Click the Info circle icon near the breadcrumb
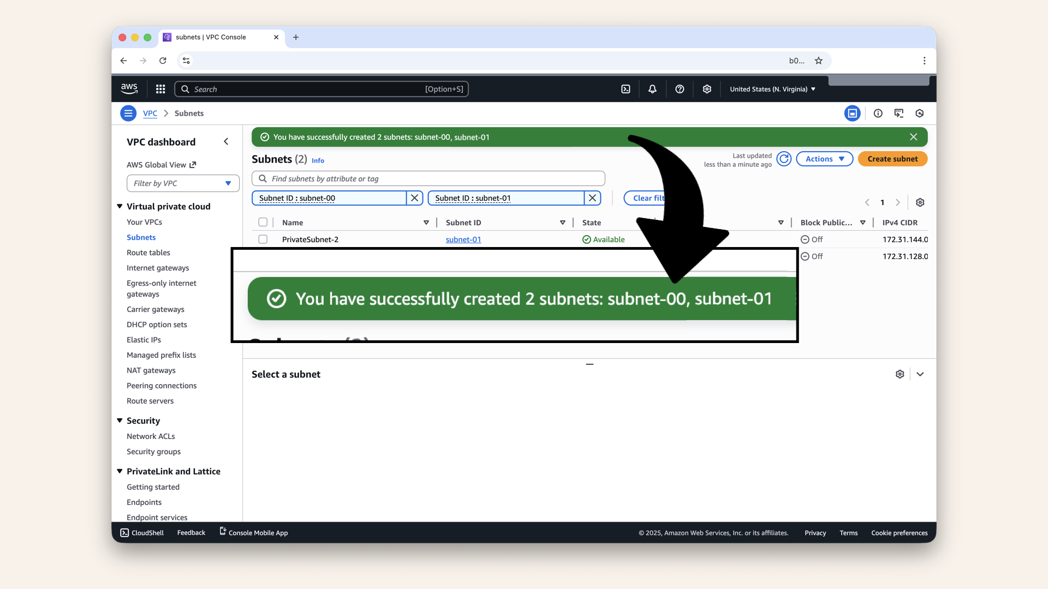The width and height of the screenshot is (1048, 589). pyautogui.click(x=878, y=113)
